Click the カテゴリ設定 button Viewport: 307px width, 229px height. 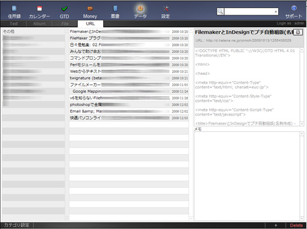click(x=17, y=225)
